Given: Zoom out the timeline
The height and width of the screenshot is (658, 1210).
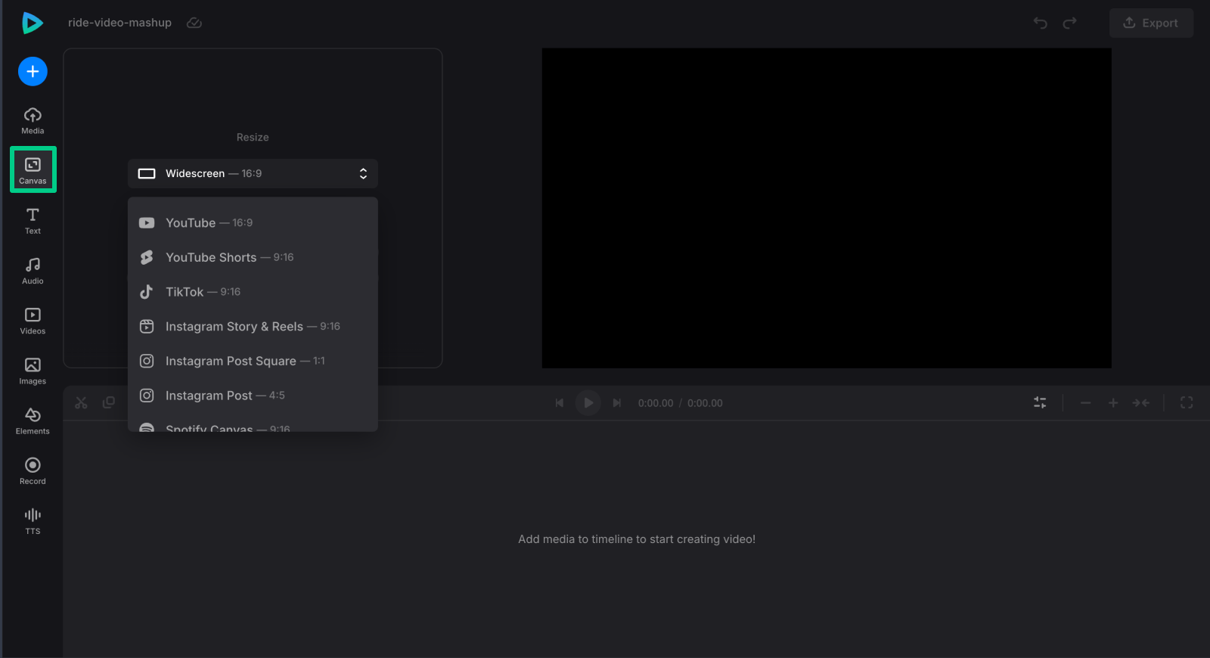Looking at the screenshot, I should (x=1085, y=403).
